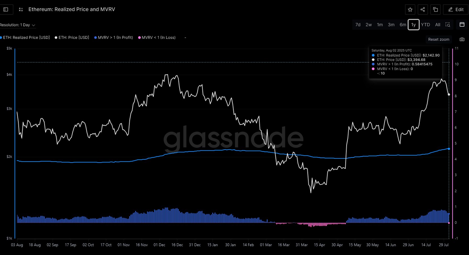Select the 7d time range

point(358,25)
